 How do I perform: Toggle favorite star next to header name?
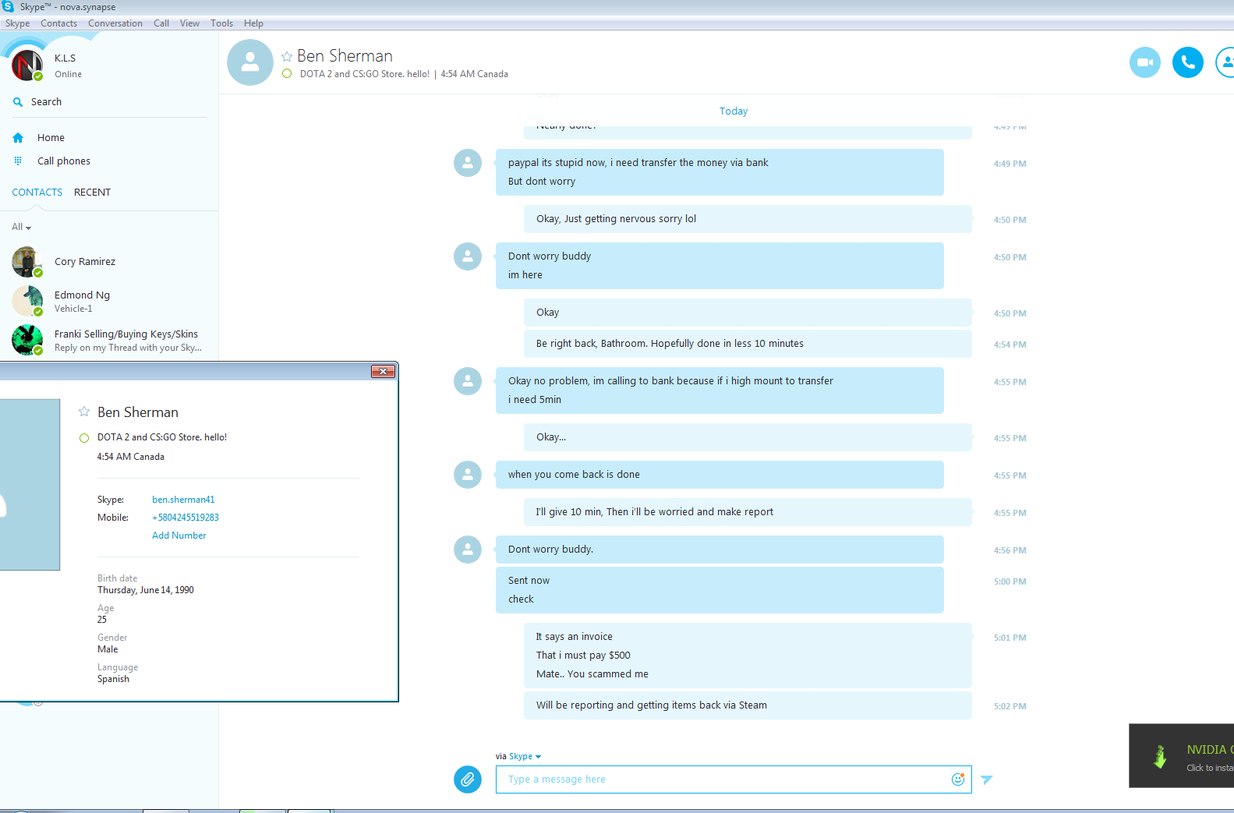click(287, 56)
